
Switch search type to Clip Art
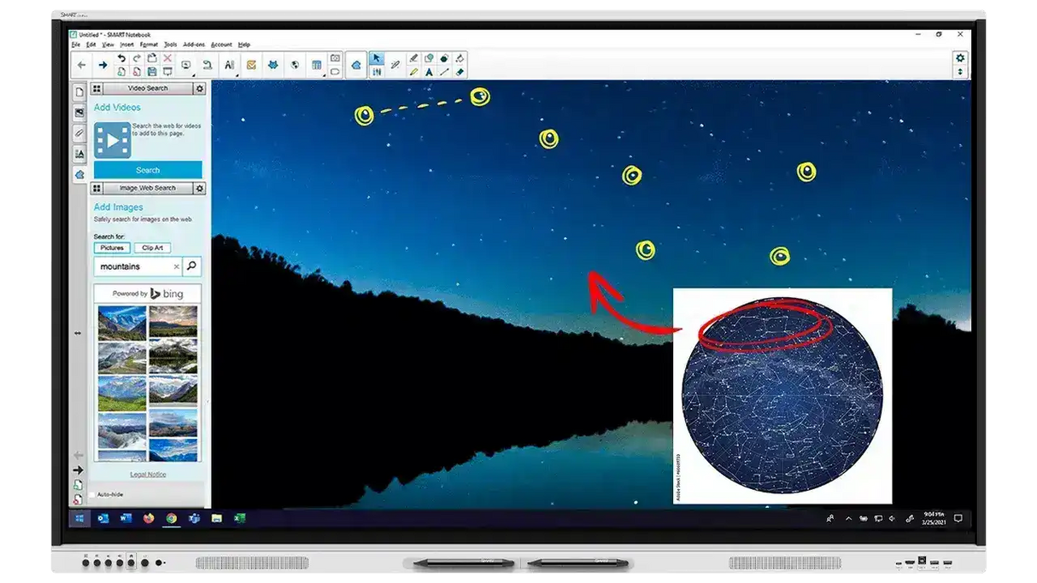152,248
